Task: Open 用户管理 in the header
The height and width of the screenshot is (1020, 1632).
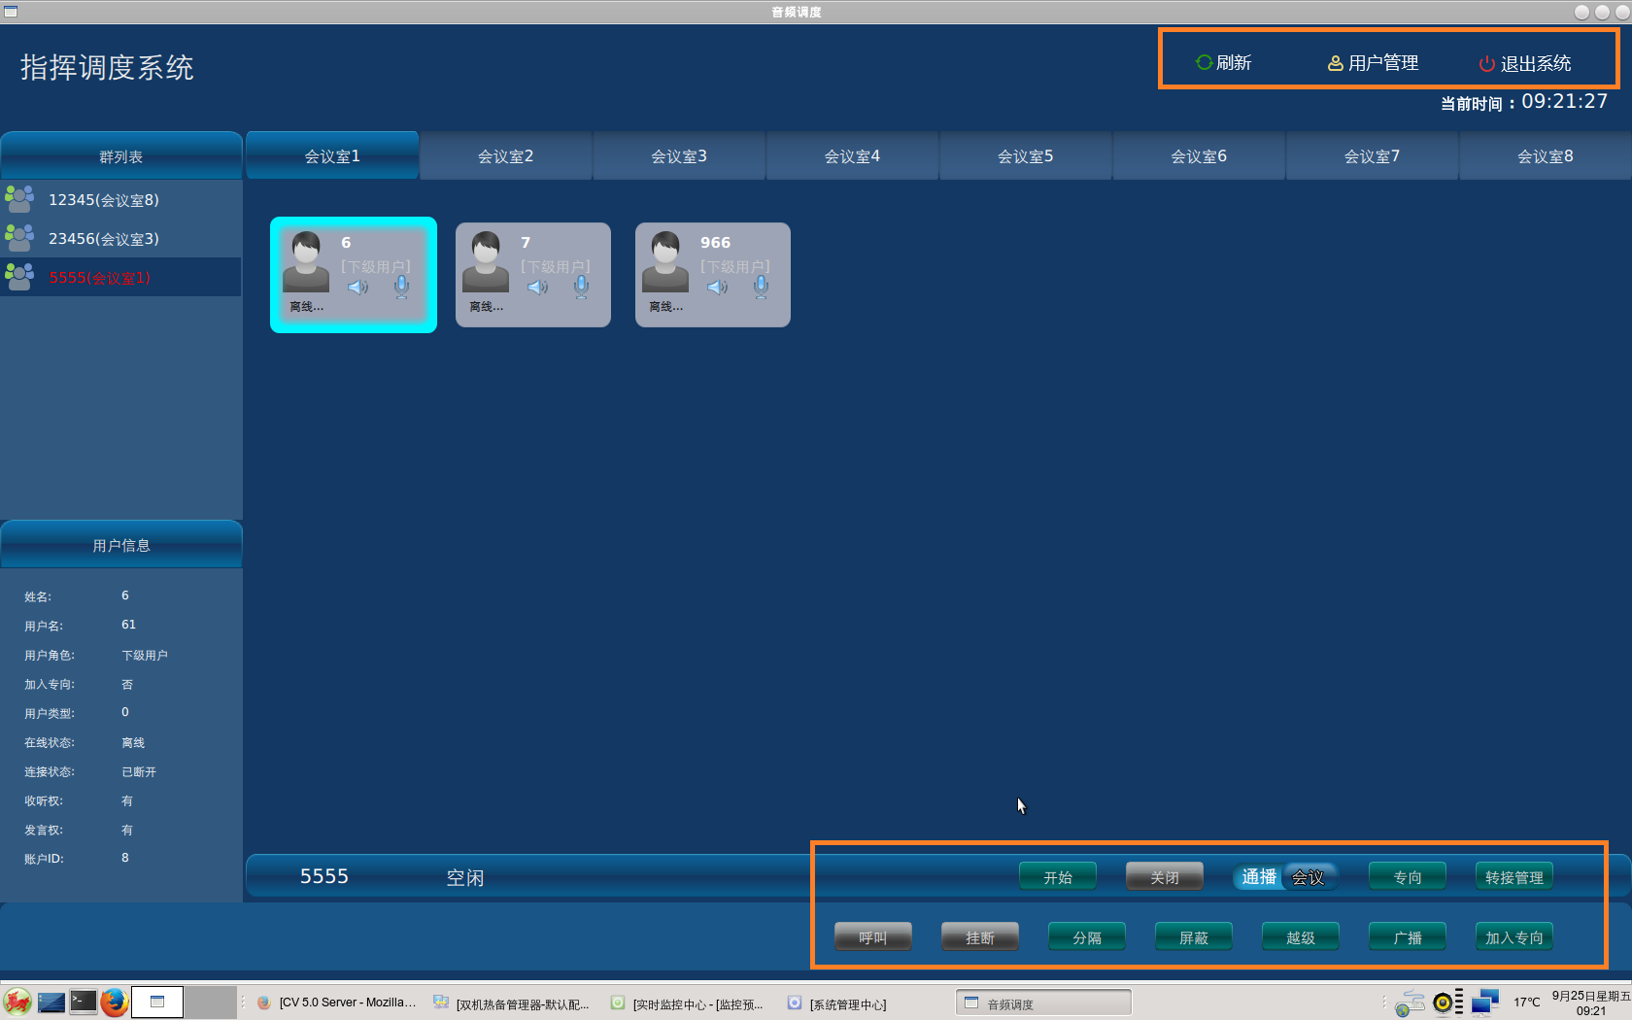Action: (x=1373, y=63)
